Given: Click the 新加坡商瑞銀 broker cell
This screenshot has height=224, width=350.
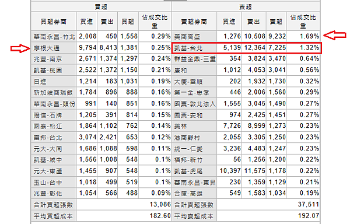Looking at the screenshot, I should tap(54, 93).
